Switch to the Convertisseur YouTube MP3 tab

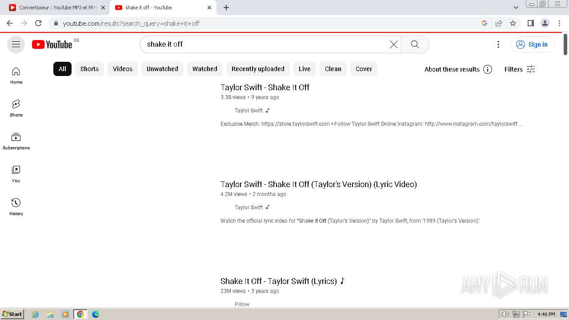point(56,8)
